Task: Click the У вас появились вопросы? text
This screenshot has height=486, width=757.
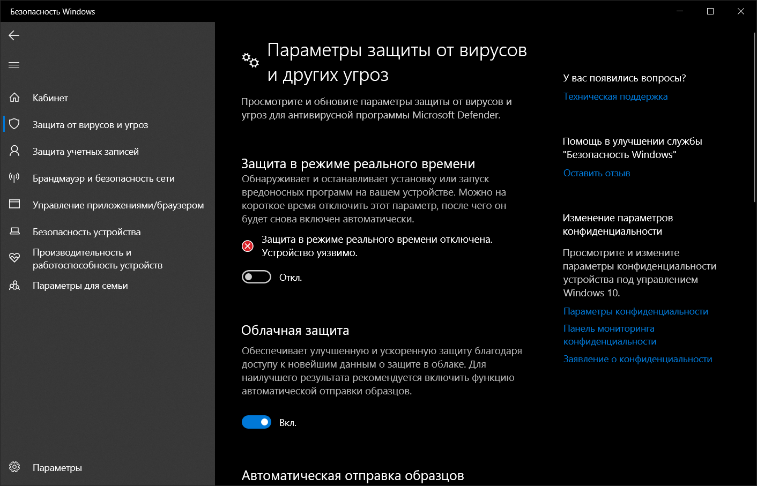Action: (x=625, y=78)
